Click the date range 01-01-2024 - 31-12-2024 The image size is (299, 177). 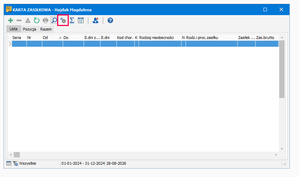[x=83, y=163]
